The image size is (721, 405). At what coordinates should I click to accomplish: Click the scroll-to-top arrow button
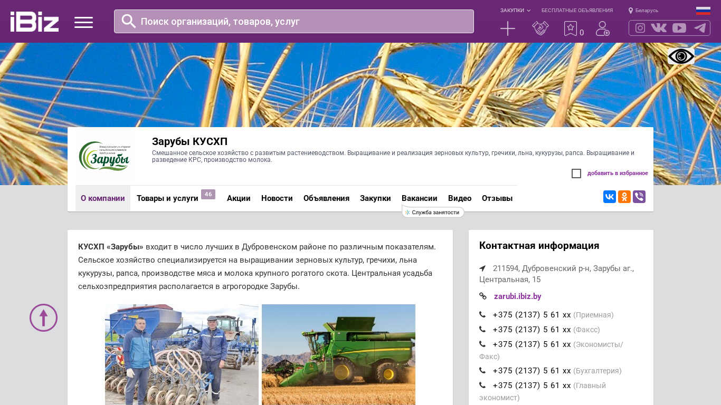tap(43, 317)
